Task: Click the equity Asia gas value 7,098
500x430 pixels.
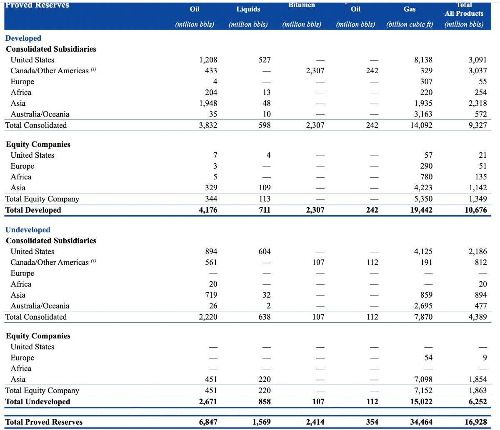Action: 423,379
